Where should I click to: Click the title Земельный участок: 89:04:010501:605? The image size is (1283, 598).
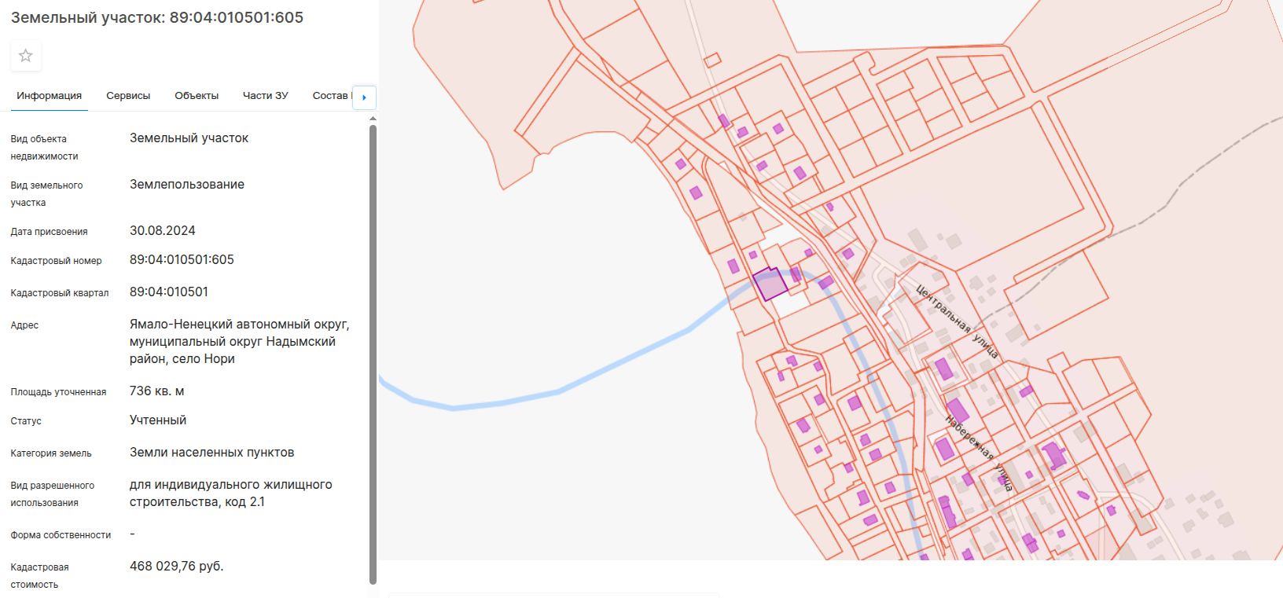[157, 17]
